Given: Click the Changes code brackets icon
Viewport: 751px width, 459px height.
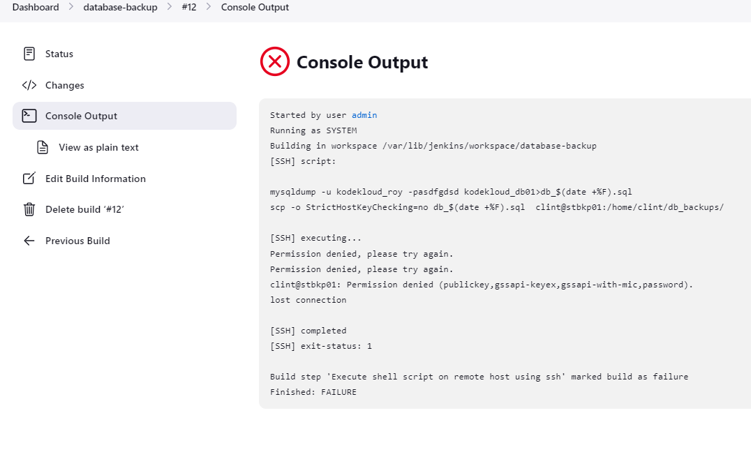Looking at the screenshot, I should coord(29,85).
